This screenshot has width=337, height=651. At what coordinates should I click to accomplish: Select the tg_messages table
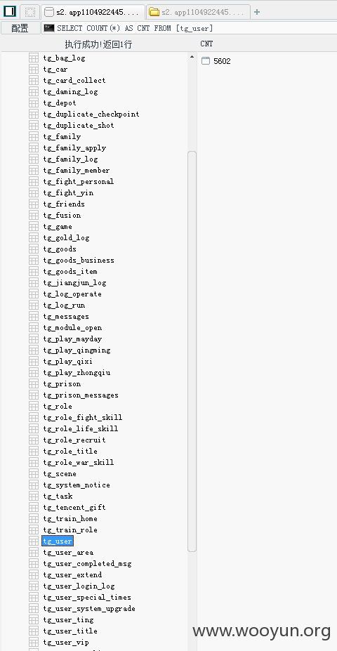66,316
